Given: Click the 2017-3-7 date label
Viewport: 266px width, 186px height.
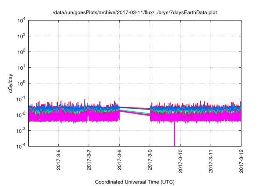Looking at the screenshot, I should (89, 159).
